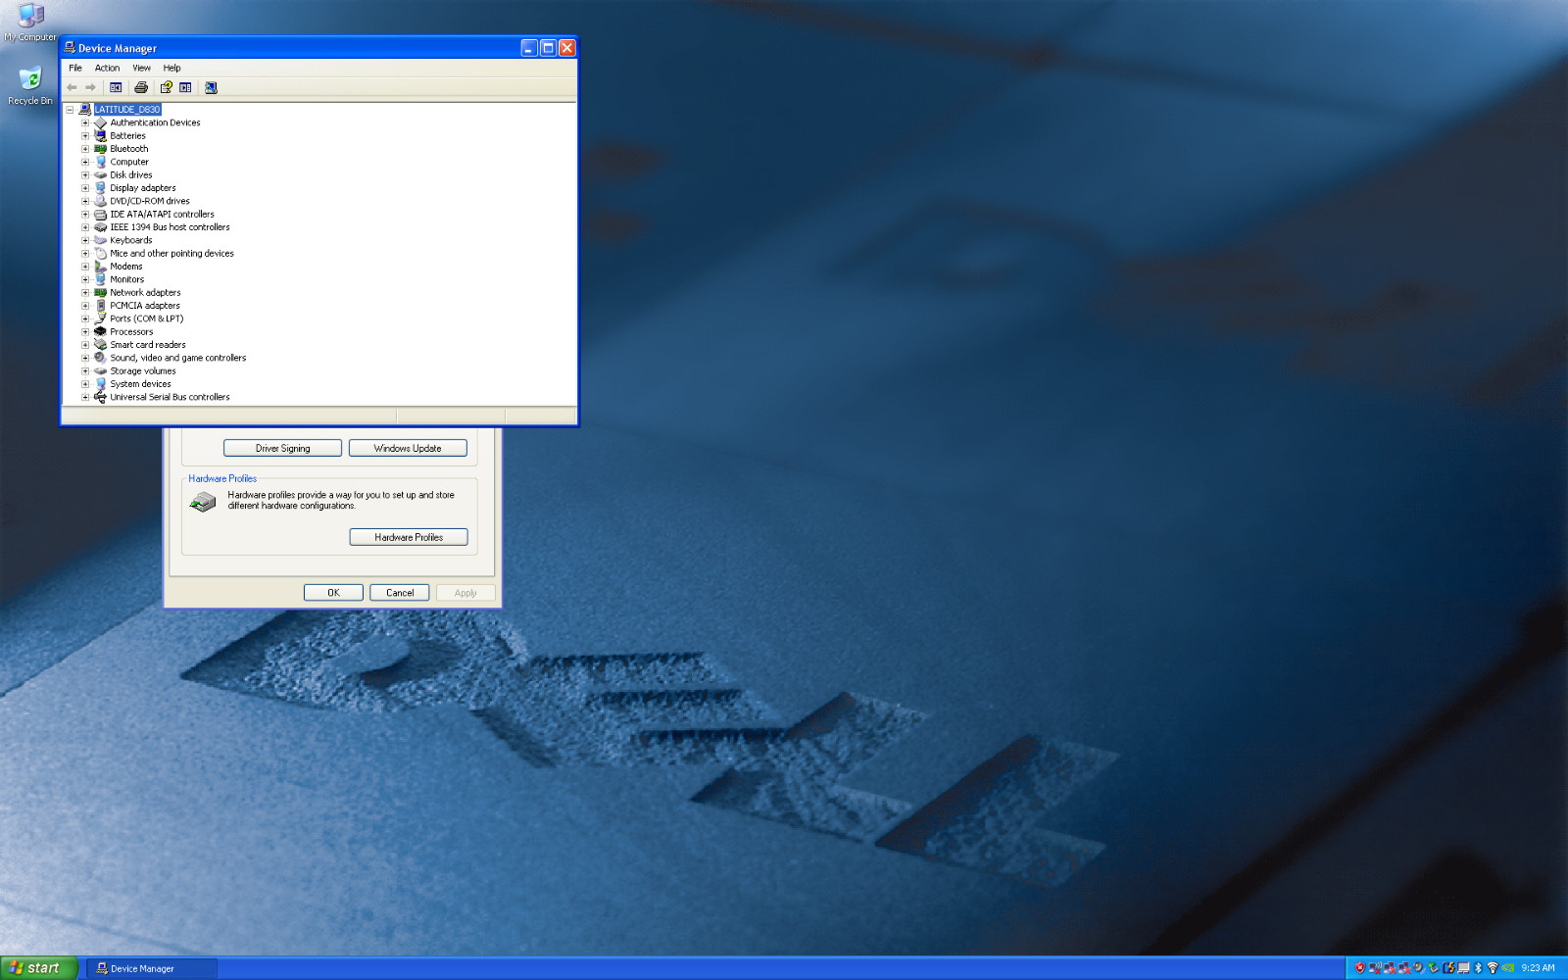Click the green NVIDIA tray icon
The image size is (1568, 980).
click(x=1508, y=968)
